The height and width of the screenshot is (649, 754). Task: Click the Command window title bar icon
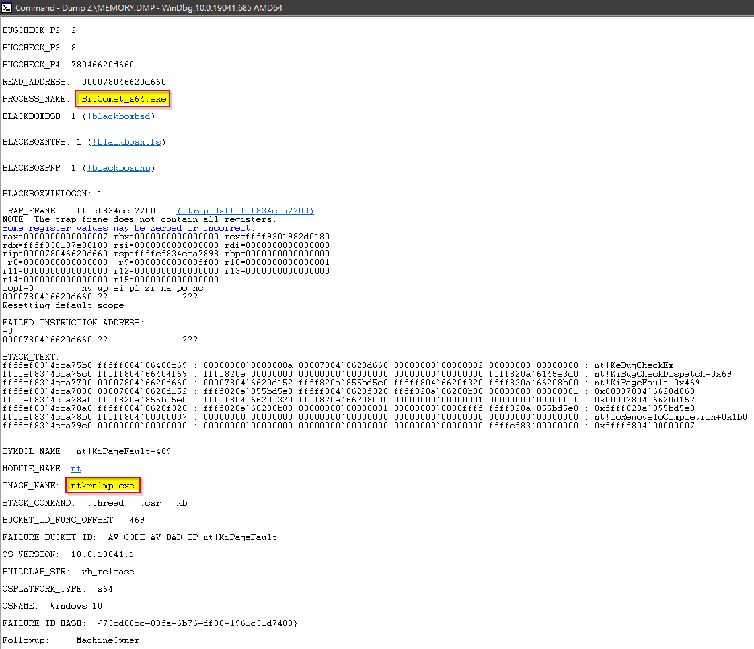click(x=7, y=7)
